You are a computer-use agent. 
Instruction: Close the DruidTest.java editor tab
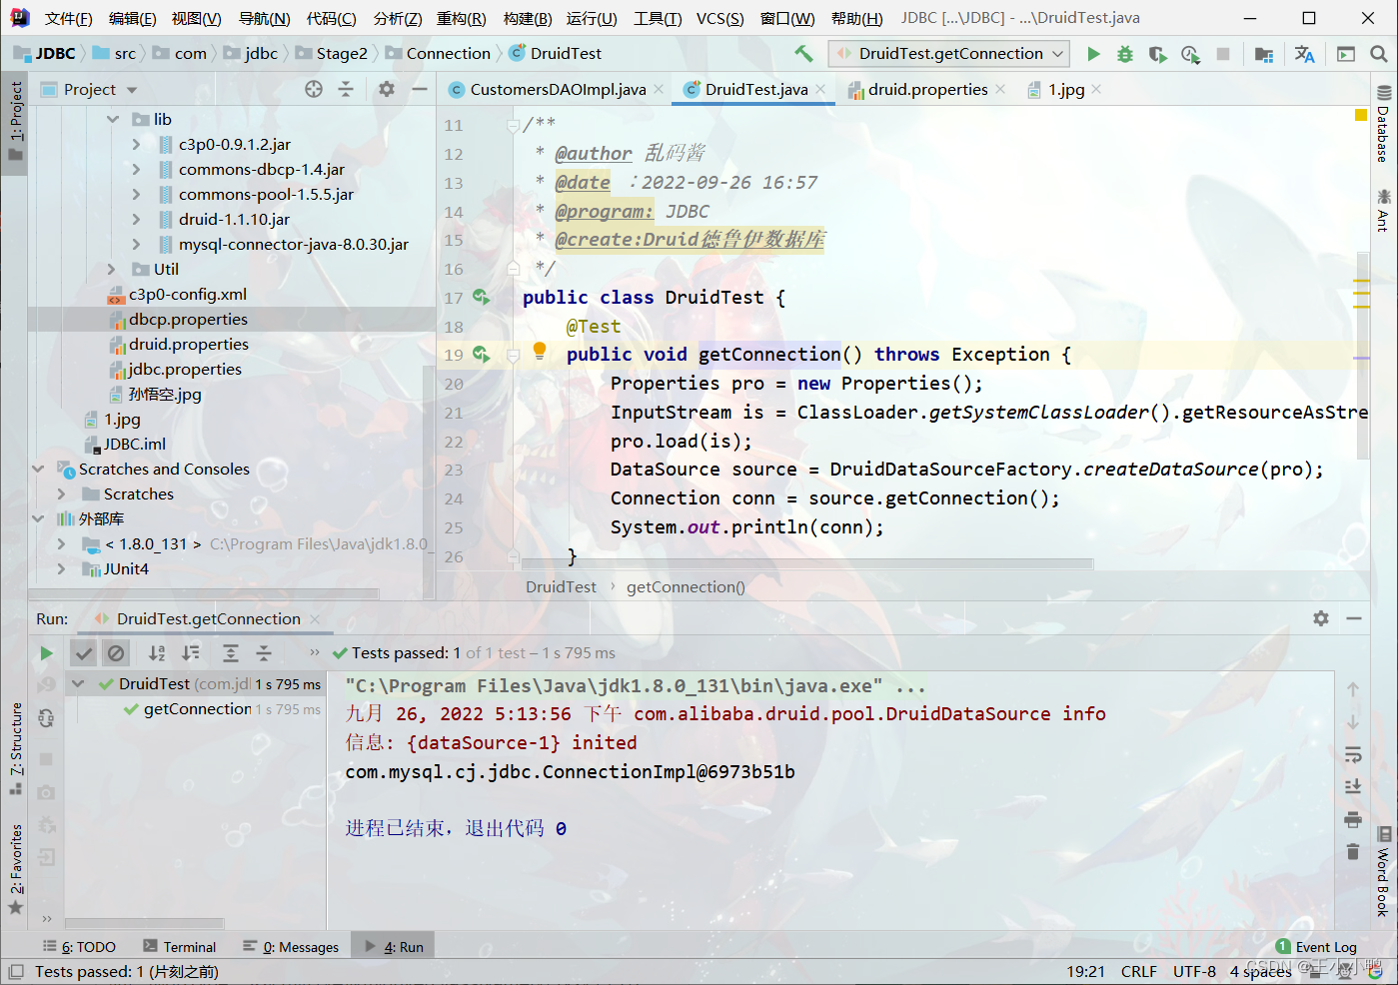pos(820,89)
